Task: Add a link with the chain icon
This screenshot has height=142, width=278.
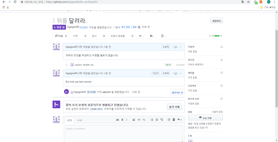Action: click(144, 120)
